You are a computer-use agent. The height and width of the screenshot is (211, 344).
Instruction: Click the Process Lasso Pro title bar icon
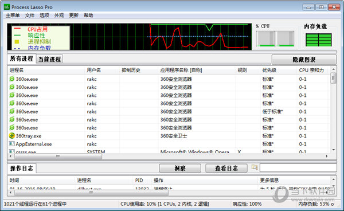(7, 7)
